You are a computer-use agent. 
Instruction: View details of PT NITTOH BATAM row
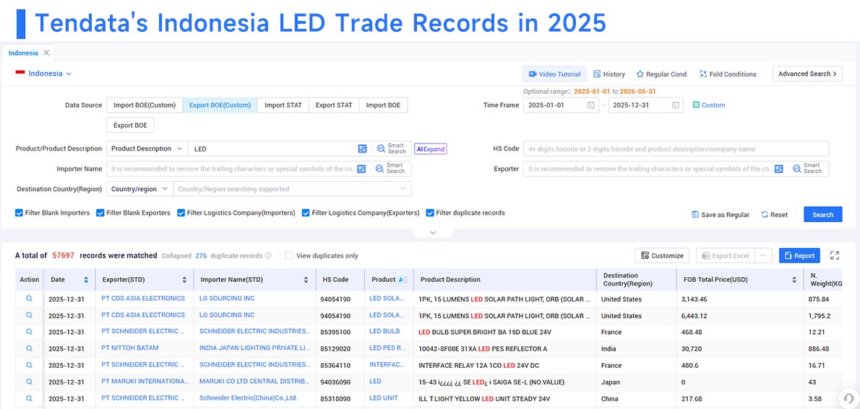click(29, 348)
